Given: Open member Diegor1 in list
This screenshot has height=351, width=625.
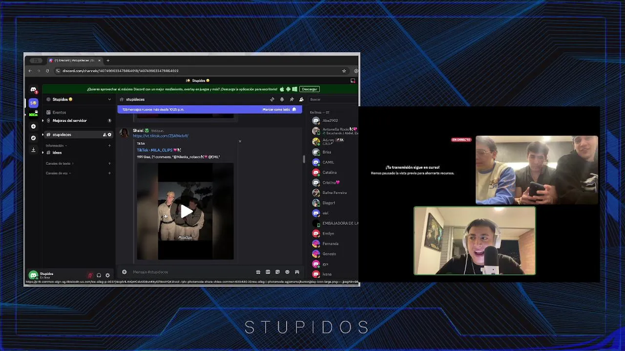Looking at the screenshot, I should click(334, 203).
